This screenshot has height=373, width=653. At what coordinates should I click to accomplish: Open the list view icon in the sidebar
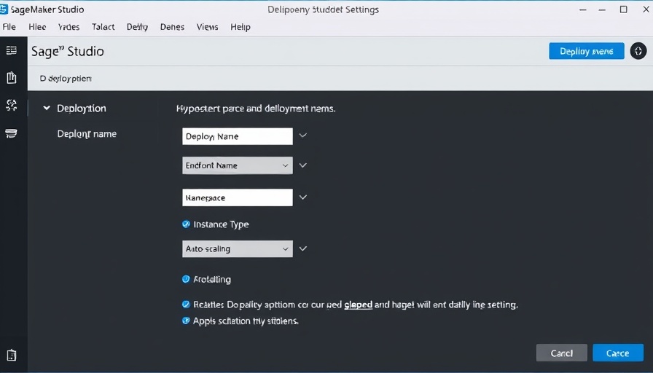[12, 50]
